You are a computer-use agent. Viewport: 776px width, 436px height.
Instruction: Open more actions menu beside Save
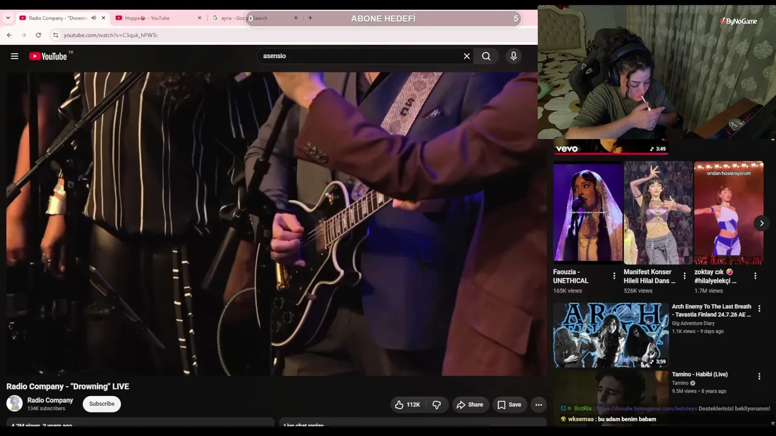click(538, 405)
